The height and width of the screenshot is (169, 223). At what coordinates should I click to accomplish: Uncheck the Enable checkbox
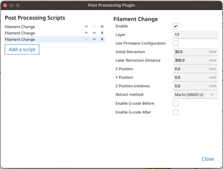[176, 26]
